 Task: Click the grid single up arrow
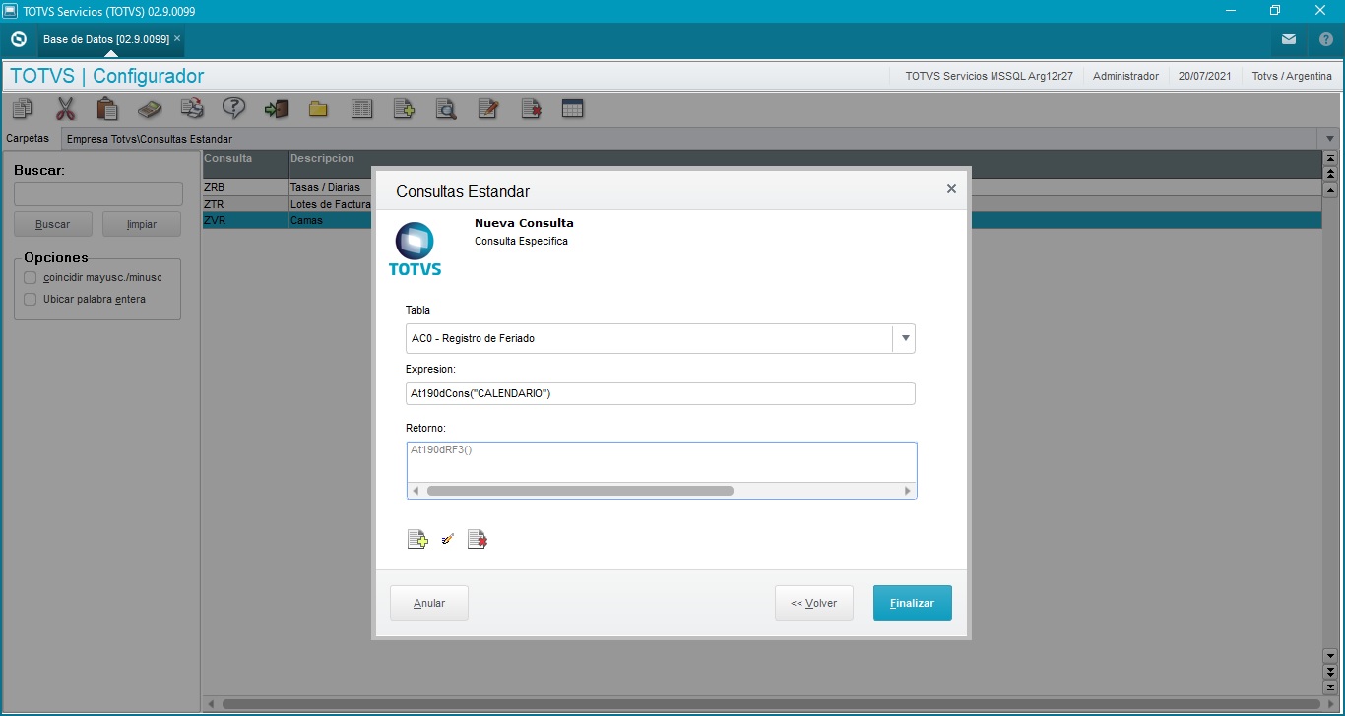click(1330, 189)
